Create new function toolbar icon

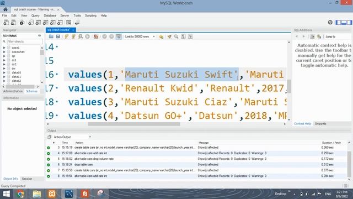pyautogui.click(x=60, y=22)
